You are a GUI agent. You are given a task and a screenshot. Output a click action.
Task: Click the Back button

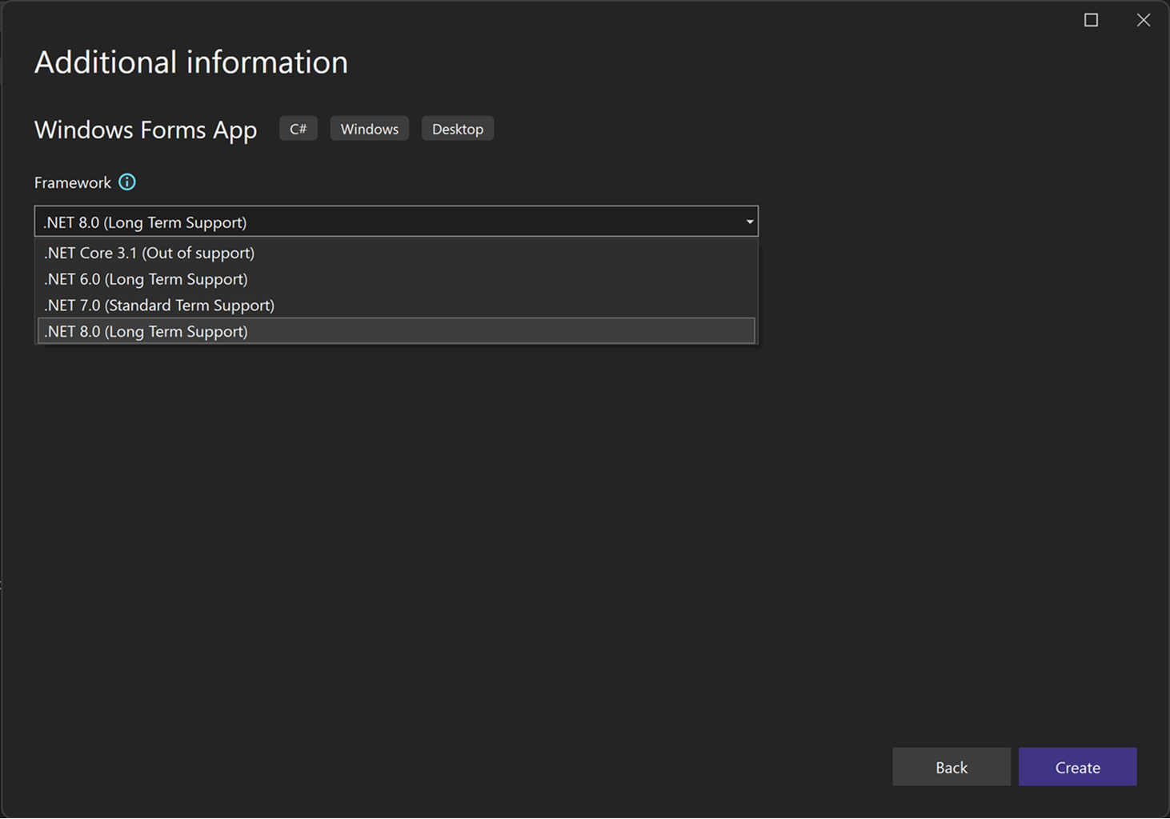pyautogui.click(x=952, y=766)
